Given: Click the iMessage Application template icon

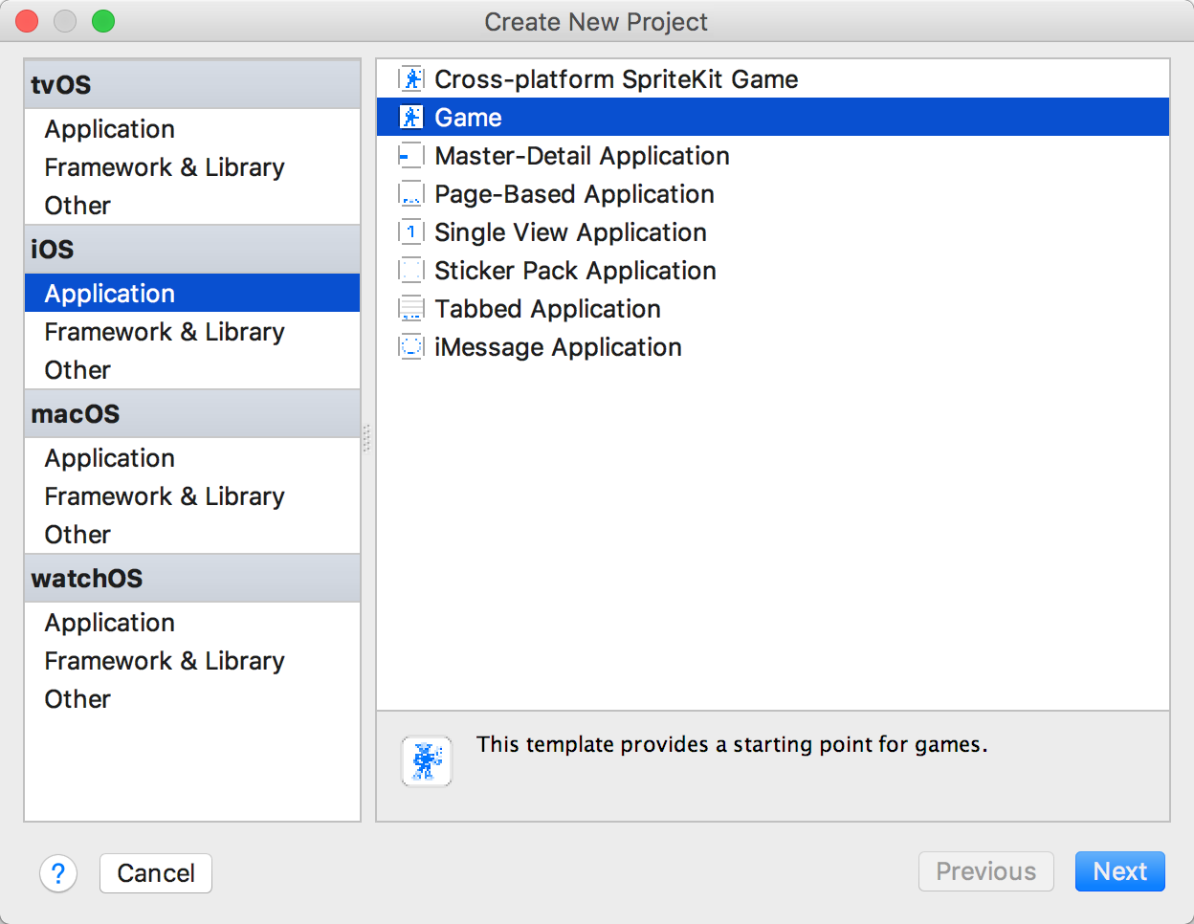Looking at the screenshot, I should coord(411,346).
